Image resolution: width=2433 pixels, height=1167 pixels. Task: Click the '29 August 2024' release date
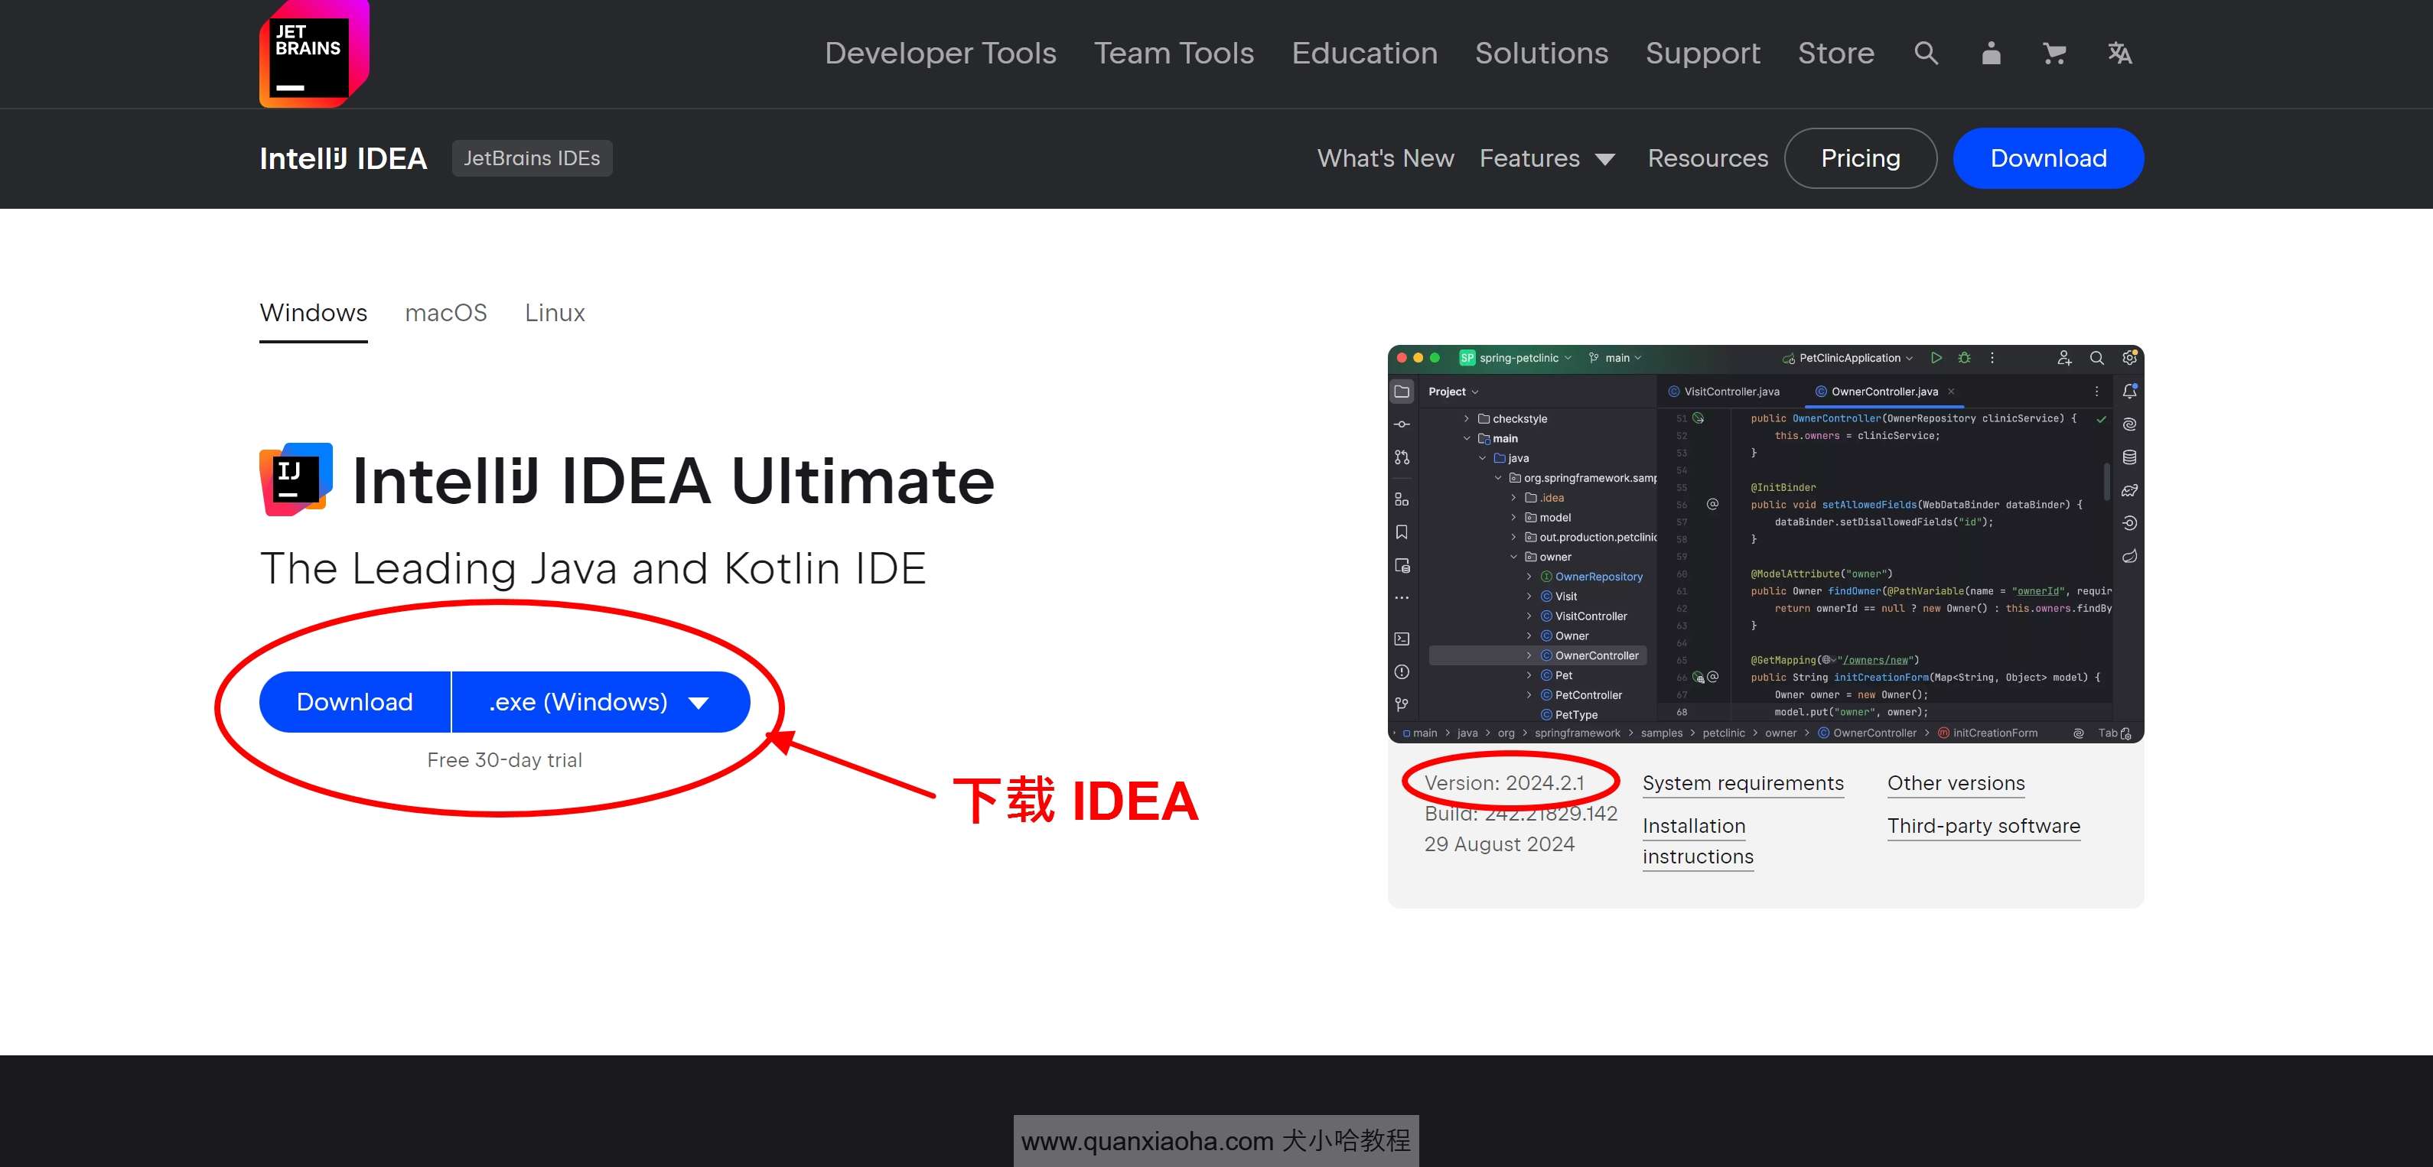[1499, 844]
